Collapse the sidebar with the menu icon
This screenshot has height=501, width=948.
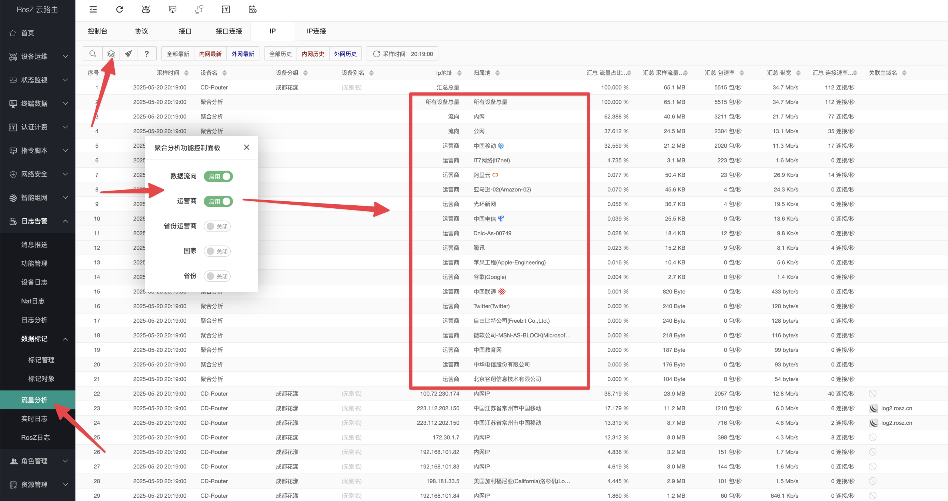pyautogui.click(x=93, y=10)
